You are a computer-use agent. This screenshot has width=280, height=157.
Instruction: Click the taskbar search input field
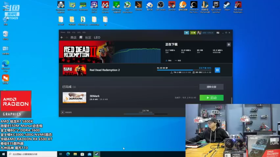point(32,154)
